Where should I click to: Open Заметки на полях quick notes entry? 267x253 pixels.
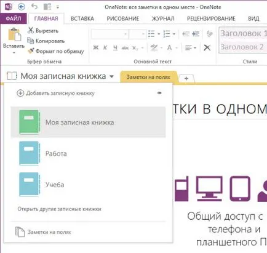(x=44, y=232)
